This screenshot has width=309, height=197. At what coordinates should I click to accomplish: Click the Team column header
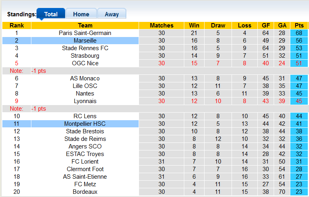[85, 25]
